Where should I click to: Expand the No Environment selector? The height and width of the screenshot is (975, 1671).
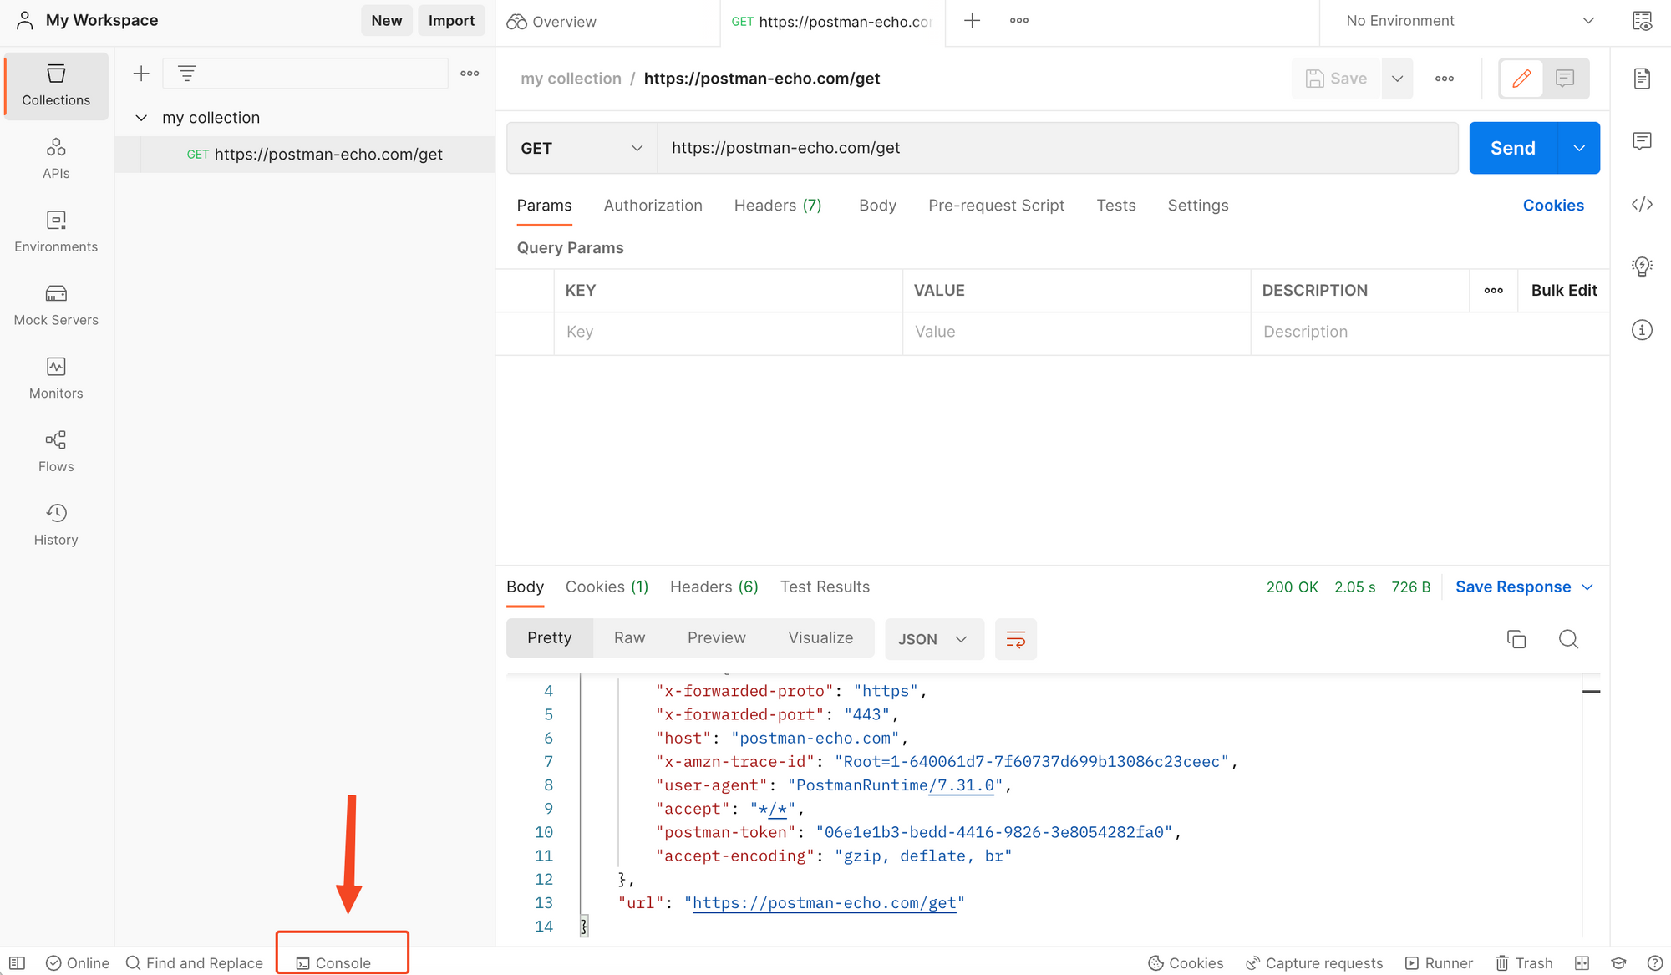[x=1470, y=21]
